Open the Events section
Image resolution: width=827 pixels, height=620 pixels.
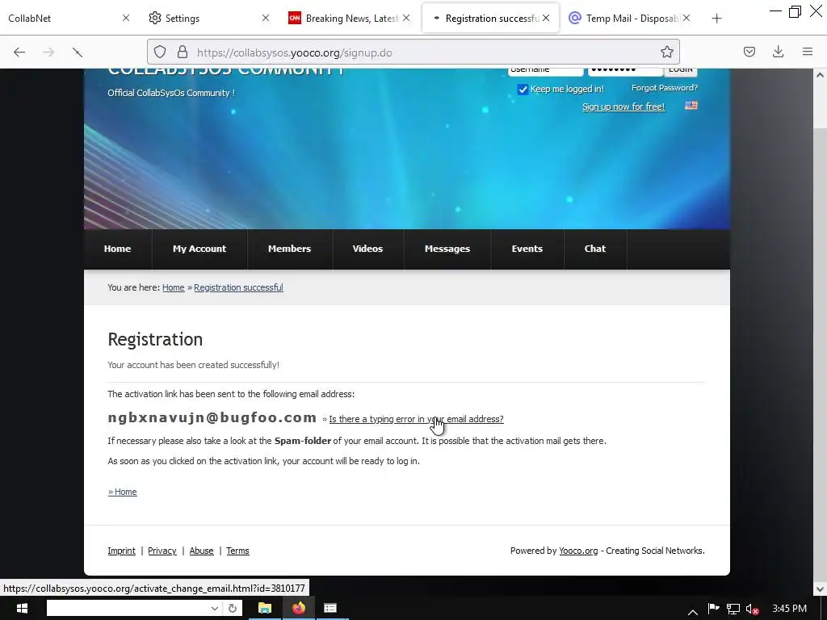[527, 249]
